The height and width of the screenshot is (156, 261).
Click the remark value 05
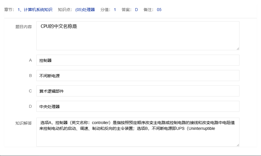pos(159,10)
